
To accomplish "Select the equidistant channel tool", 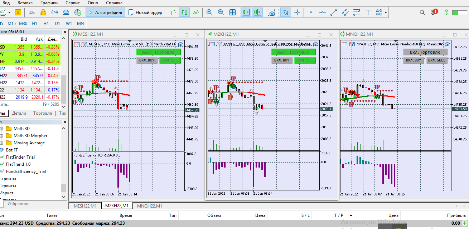I will [x=345, y=13].
